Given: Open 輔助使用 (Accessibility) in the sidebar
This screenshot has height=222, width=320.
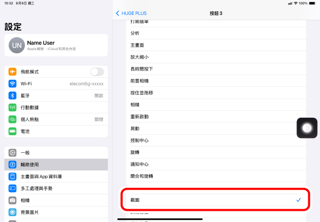Looking at the screenshot, I should point(56,165).
